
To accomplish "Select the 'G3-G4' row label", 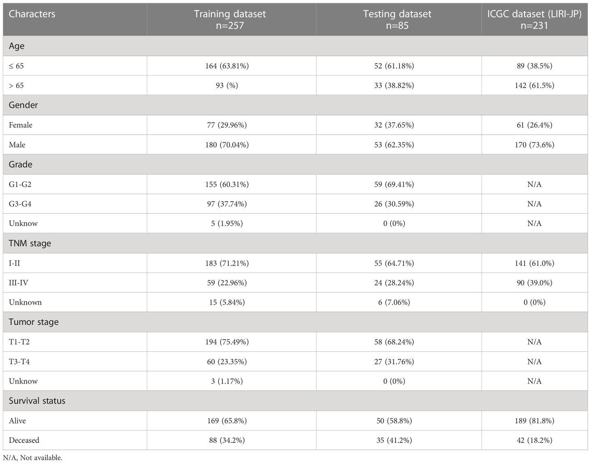I will point(20,204).
